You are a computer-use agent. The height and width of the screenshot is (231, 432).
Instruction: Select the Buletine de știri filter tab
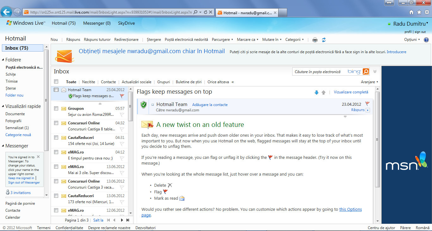click(x=188, y=82)
